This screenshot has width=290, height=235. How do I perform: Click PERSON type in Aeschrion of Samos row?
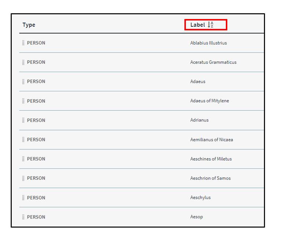click(x=36, y=178)
